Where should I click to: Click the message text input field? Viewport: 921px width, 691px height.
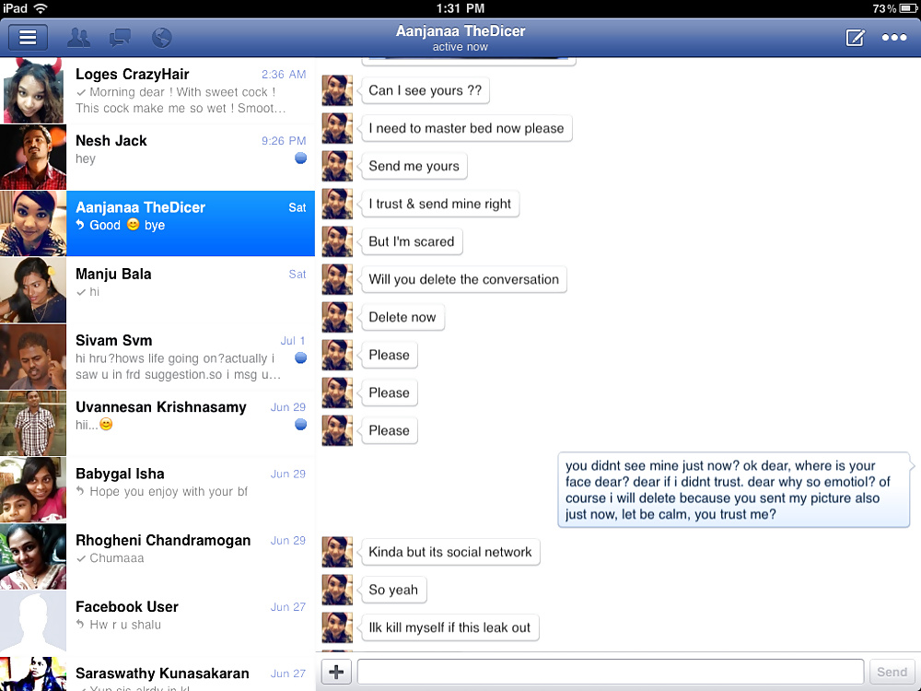(610, 672)
